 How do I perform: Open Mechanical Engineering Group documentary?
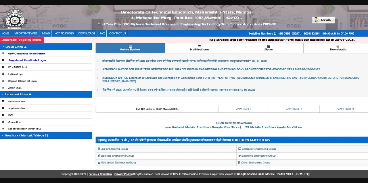[x=119, y=163]
